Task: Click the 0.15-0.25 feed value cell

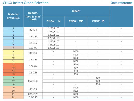Action: point(33,94)
